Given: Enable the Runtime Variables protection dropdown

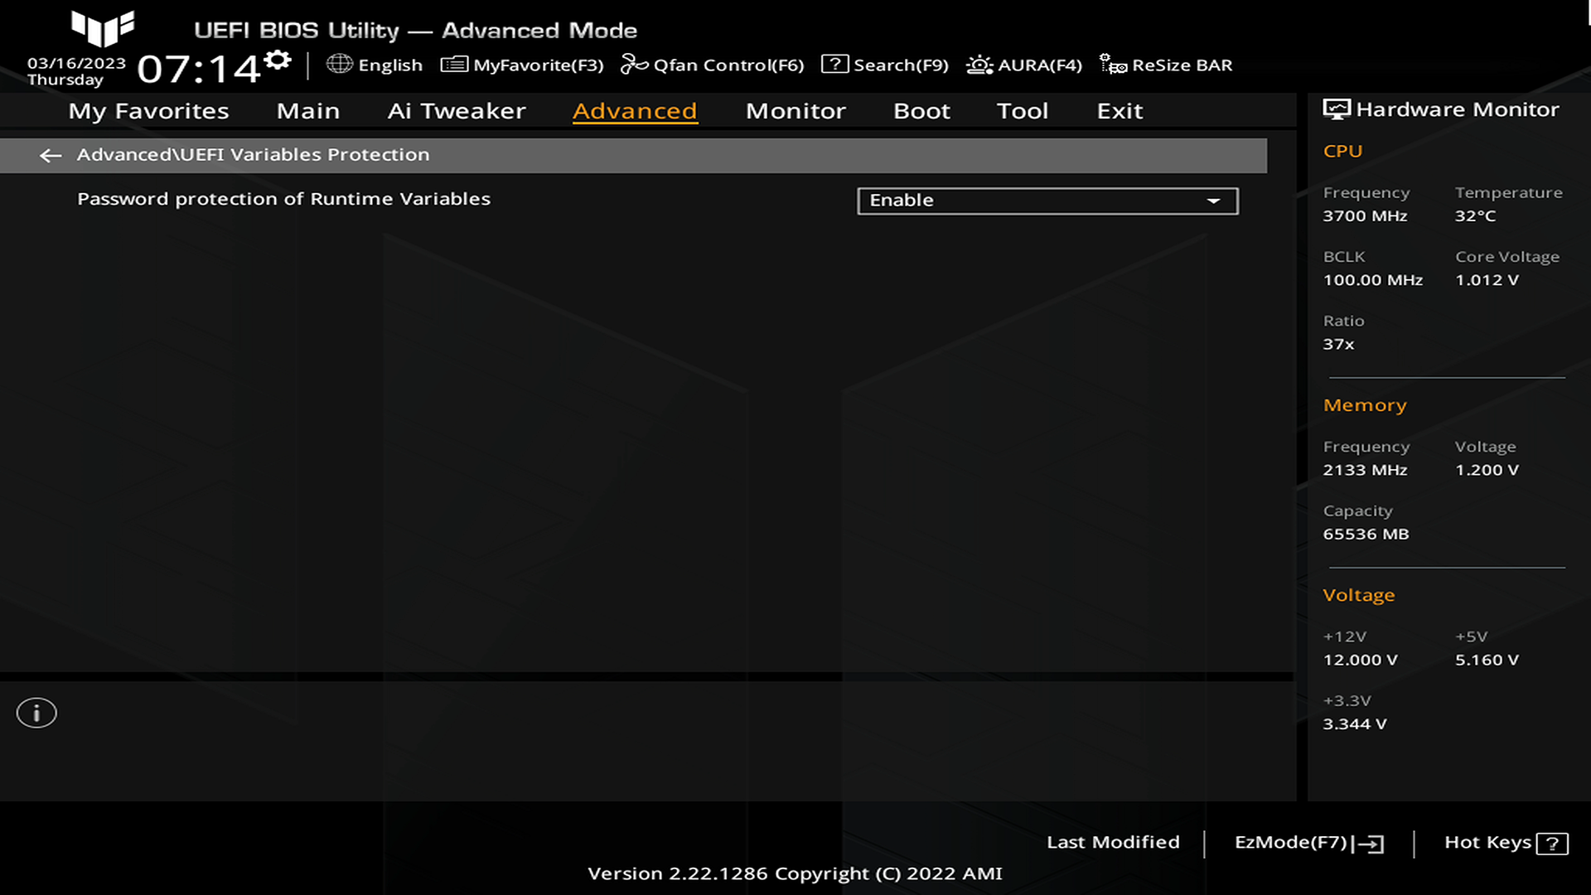Looking at the screenshot, I should pos(1047,200).
